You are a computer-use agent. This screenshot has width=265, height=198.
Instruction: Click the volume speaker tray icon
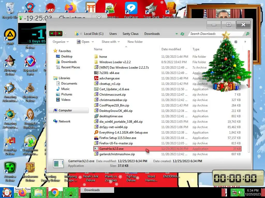tap(240, 192)
